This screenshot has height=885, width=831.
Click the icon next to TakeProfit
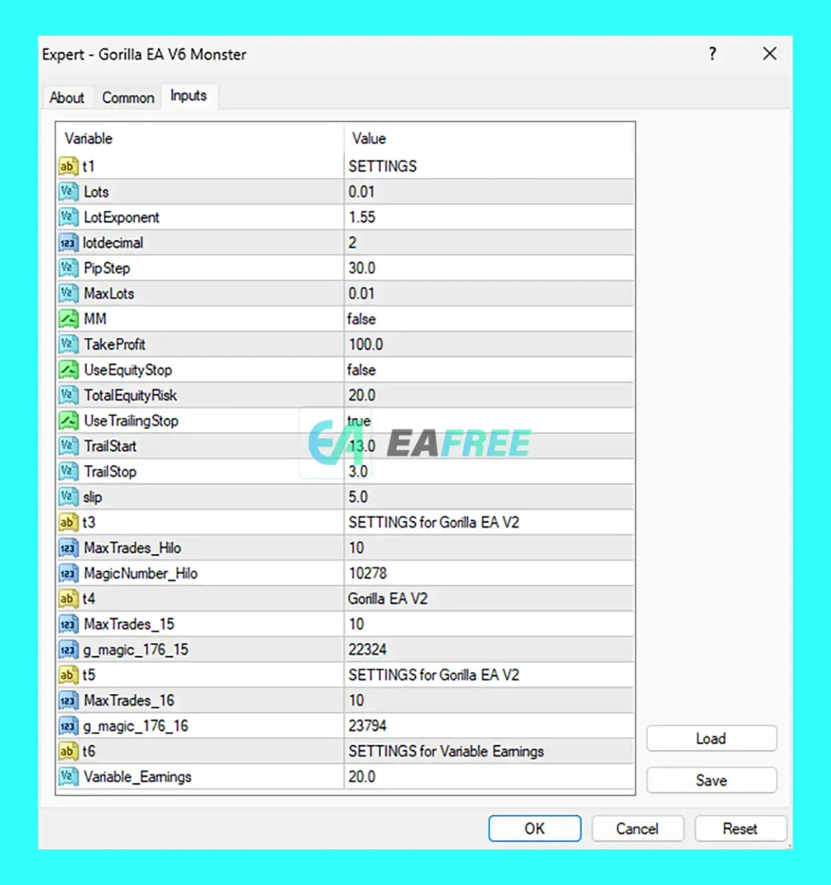68,345
